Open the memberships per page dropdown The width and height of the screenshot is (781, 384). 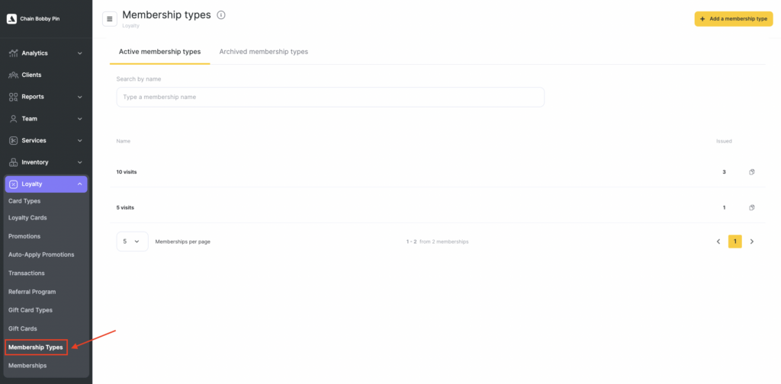(x=132, y=242)
